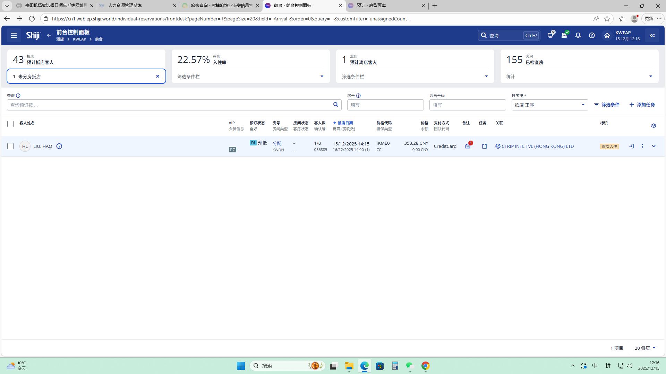The width and height of the screenshot is (666, 374).
Task: Click the tasks clipboard icon in row
Action: click(x=484, y=146)
